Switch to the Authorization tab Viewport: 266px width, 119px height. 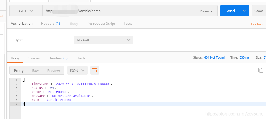click(22, 24)
